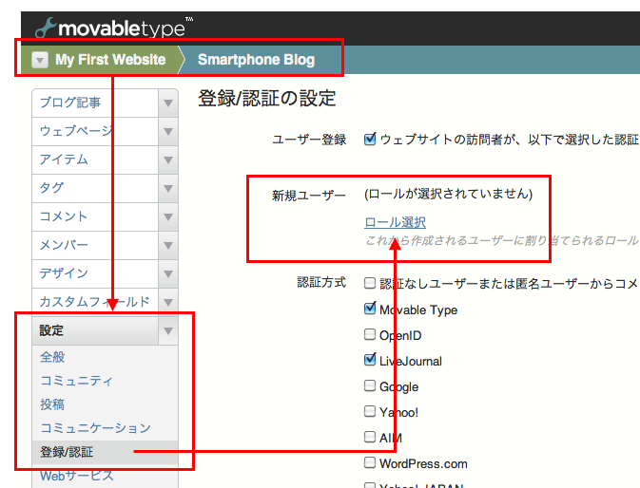
Task: Uncheck the Movable Type authentication checkbox
Action: 370,309
